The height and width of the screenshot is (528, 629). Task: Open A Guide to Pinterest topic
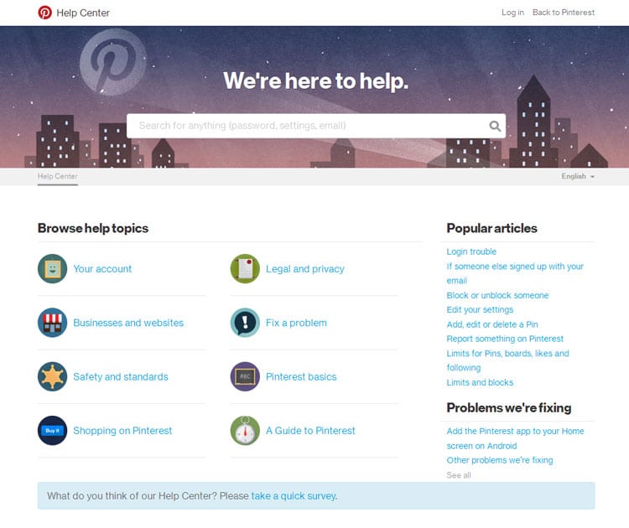pos(310,431)
